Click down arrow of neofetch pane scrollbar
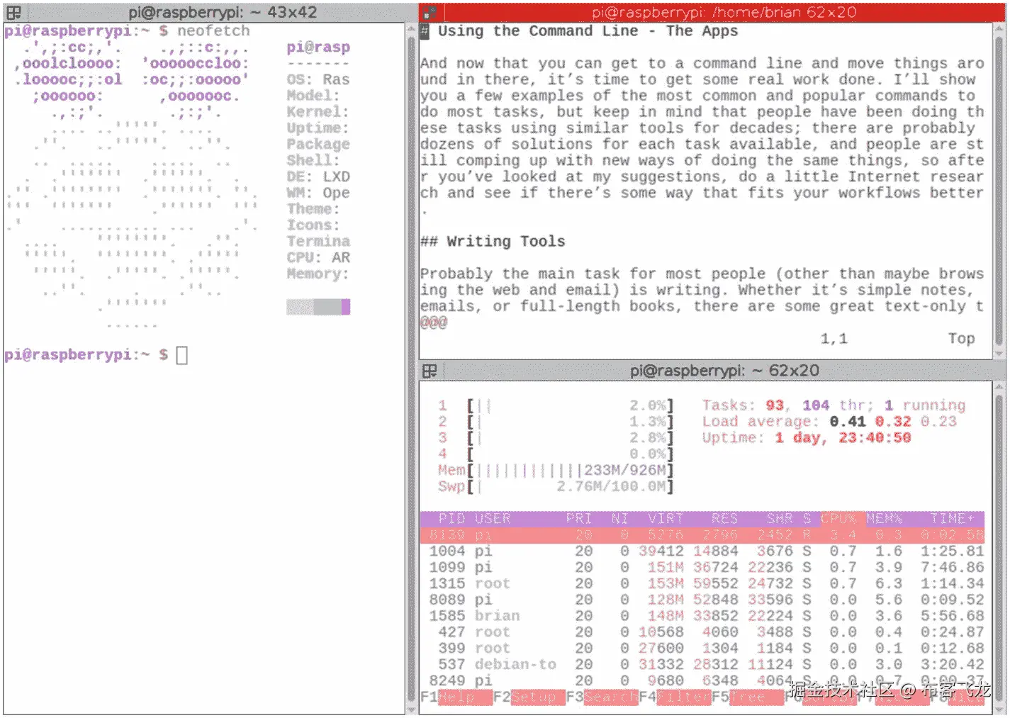The image size is (1010, 718). (411, 709)
